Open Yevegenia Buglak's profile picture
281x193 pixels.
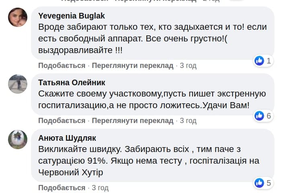pos(18,17)
